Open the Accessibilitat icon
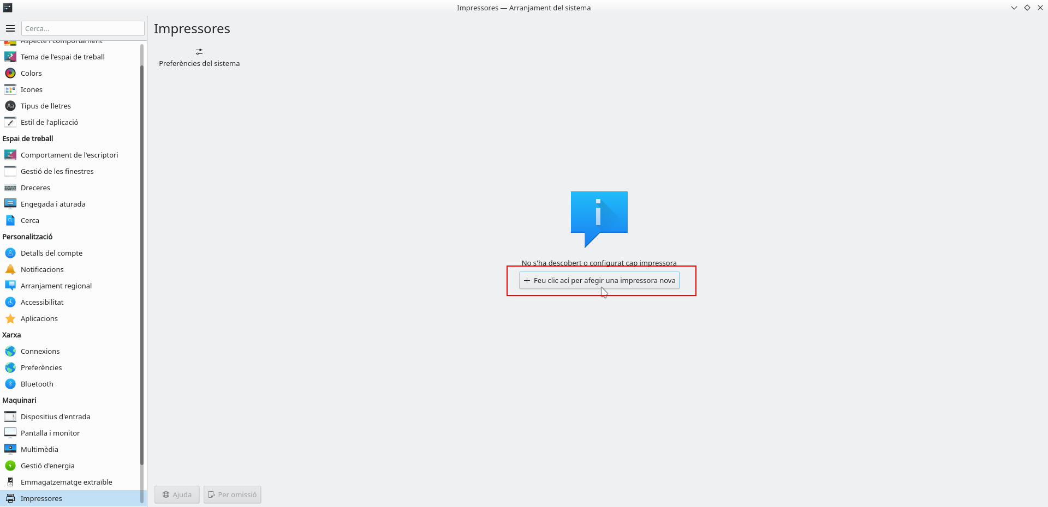This screenshot has height=507, width=1048. (x=10, y=302)
